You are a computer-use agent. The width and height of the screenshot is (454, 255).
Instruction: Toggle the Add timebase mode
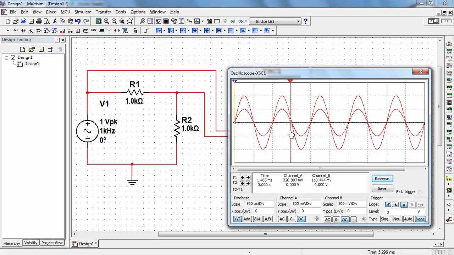247,219
